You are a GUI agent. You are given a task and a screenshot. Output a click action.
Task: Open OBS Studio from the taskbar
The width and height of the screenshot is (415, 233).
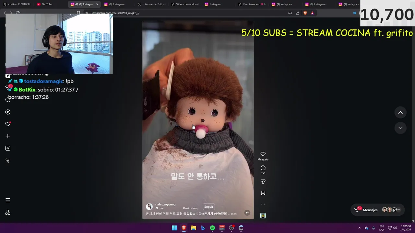point(231,228)
